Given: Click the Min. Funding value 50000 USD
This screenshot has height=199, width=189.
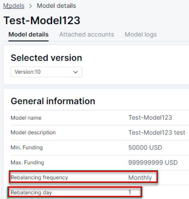Looking at the screenshot, I should pos(145,147).
